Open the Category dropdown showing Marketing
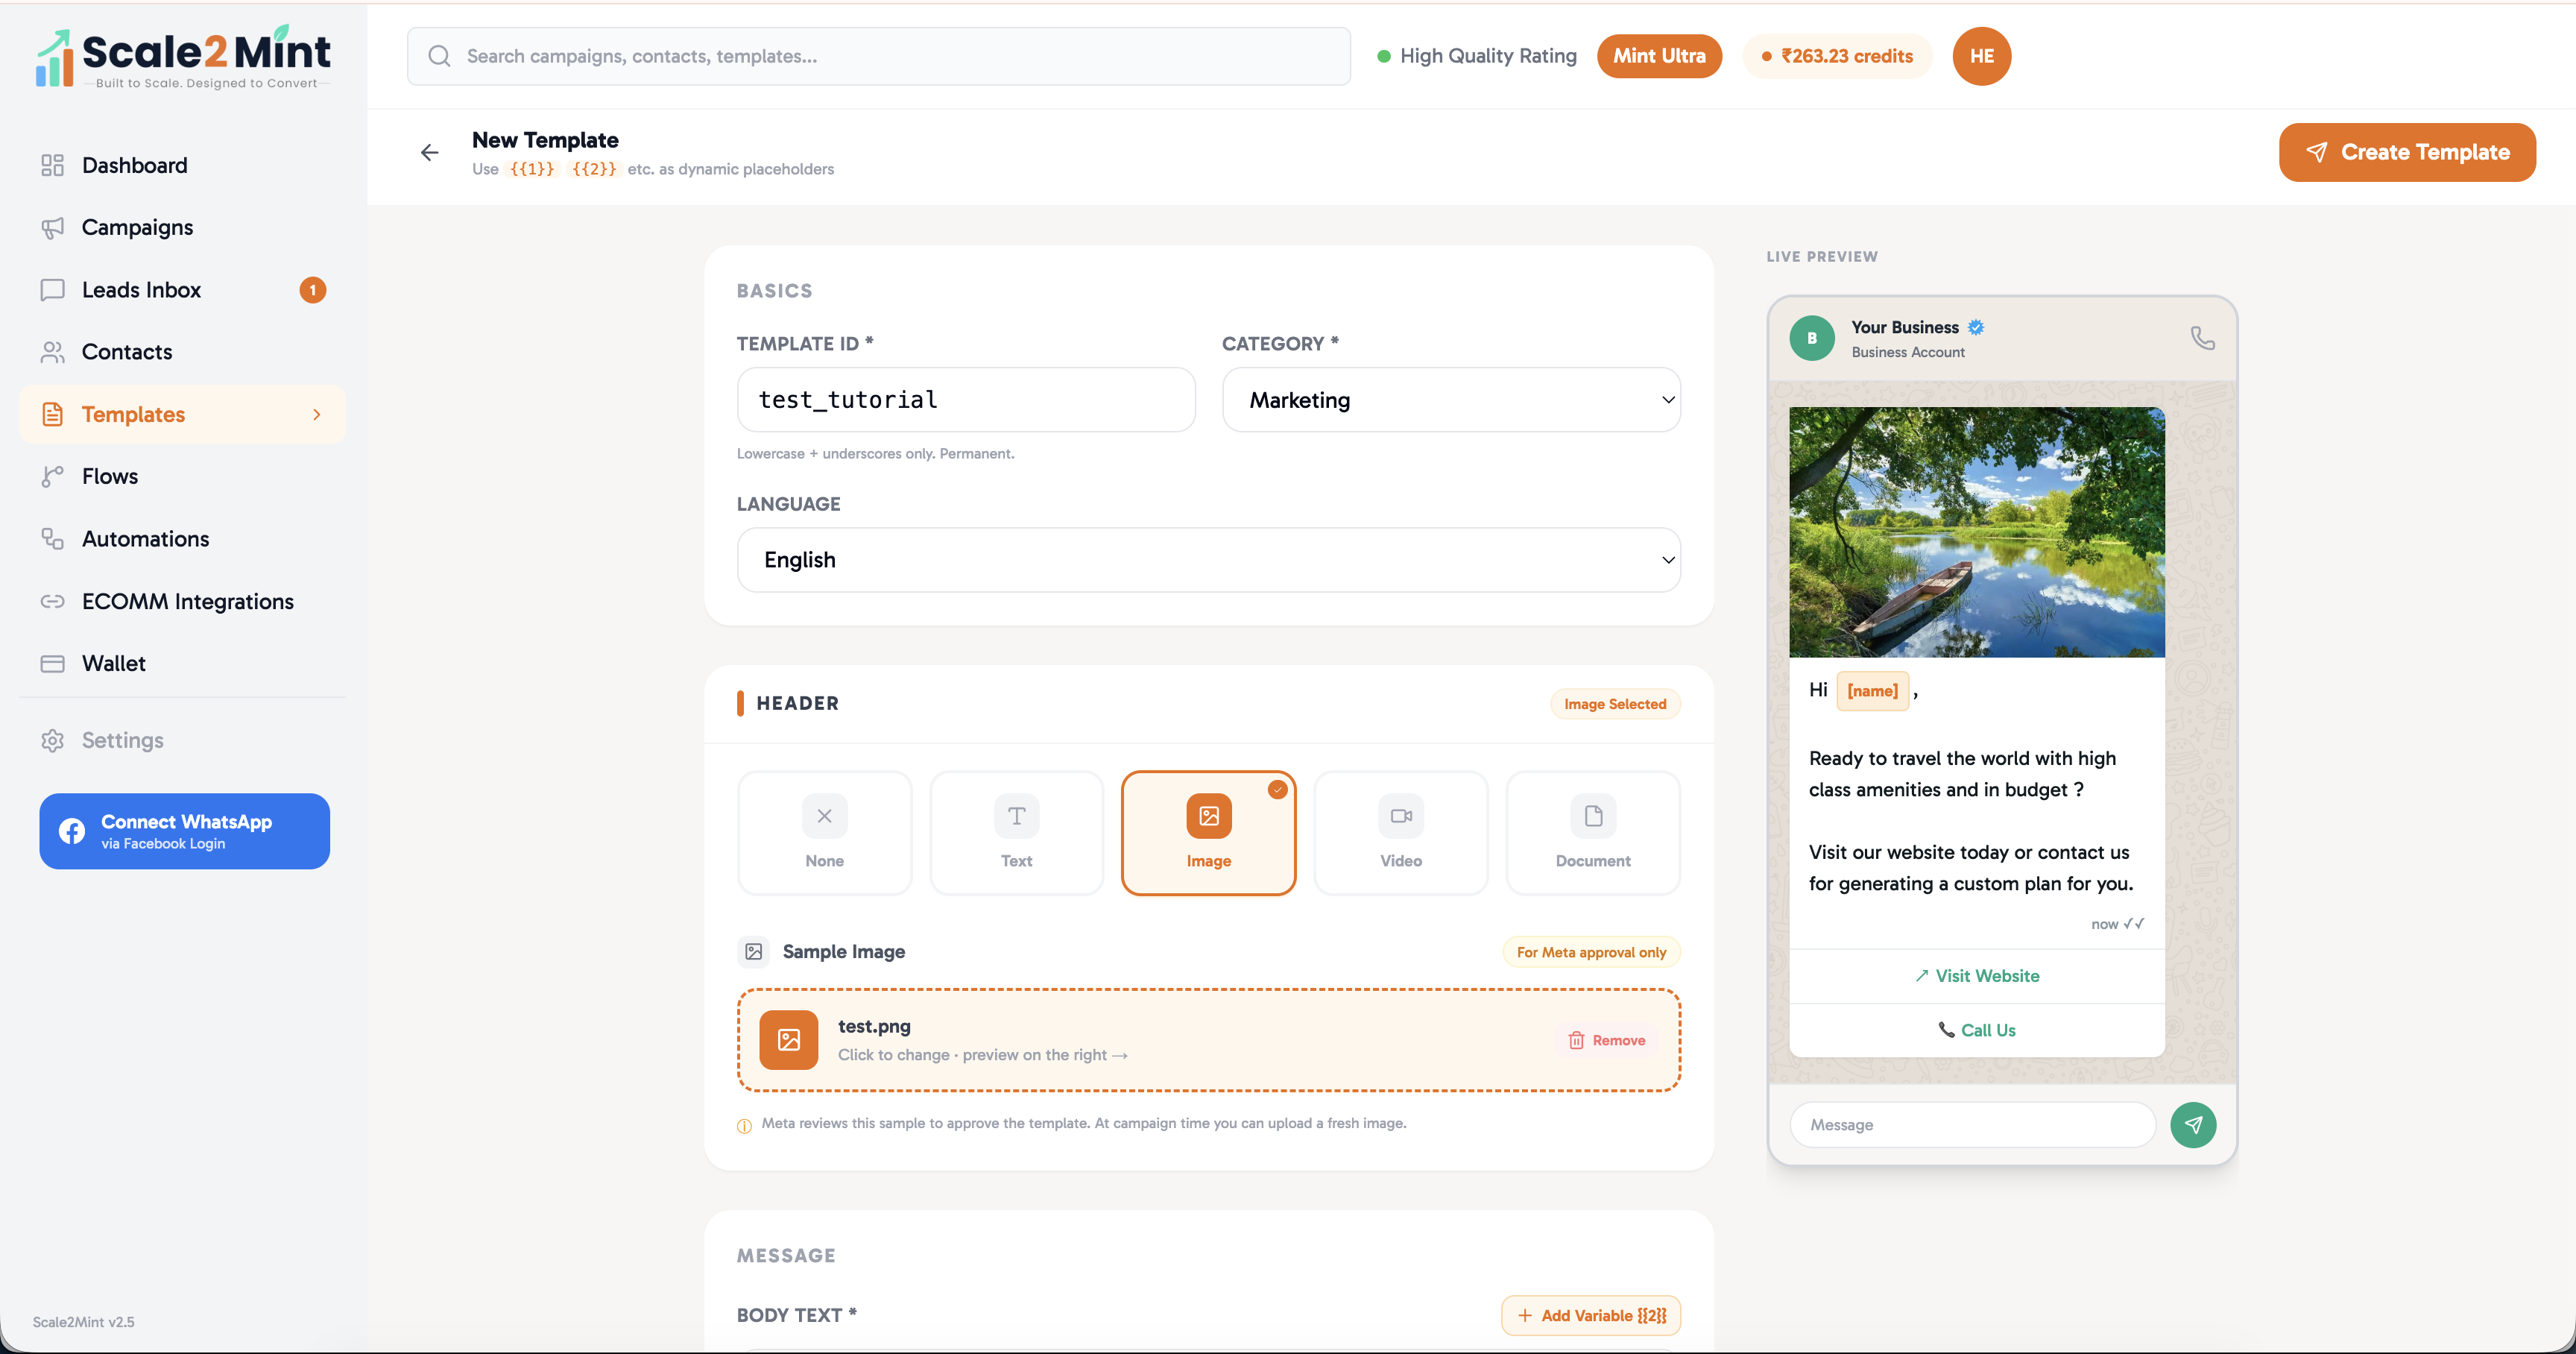This screenshot has width=2576, height=1354. click(1451, 400)
